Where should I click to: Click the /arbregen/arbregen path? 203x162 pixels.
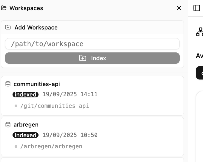pos(51,146)
